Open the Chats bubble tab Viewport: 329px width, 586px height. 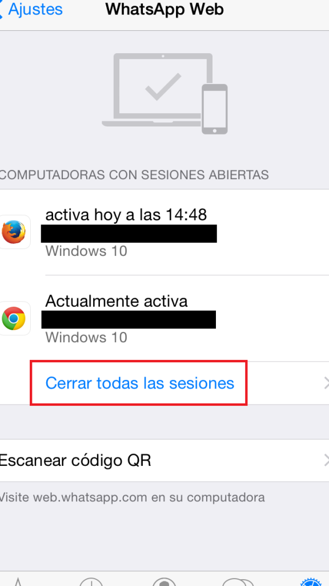click(238, 581)
